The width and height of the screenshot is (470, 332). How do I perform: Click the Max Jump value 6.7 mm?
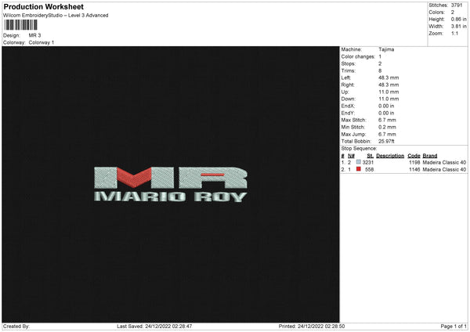click(387, 134)
